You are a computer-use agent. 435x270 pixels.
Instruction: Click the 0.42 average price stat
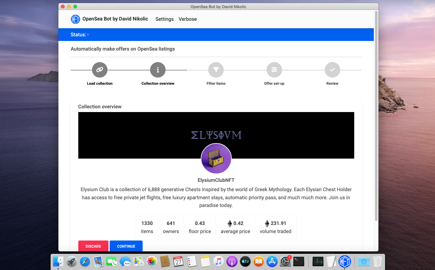[x=236, y=227]
